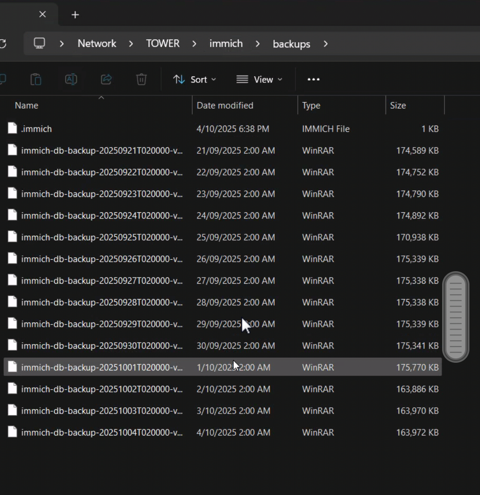Open the View dropdown menu
480x495 pixels.
(259, 80)
